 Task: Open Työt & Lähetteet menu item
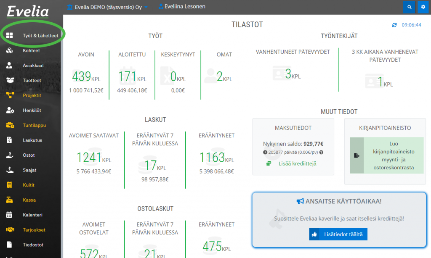(40, 36)
